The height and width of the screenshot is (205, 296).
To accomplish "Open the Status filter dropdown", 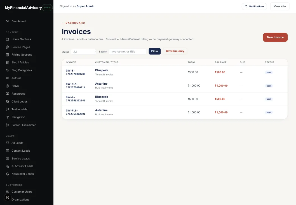I will tap(84, 52).
